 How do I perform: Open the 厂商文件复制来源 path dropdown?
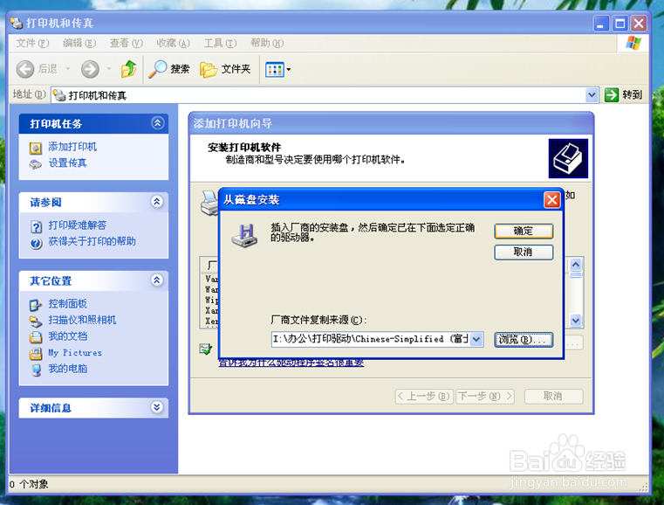476,339
